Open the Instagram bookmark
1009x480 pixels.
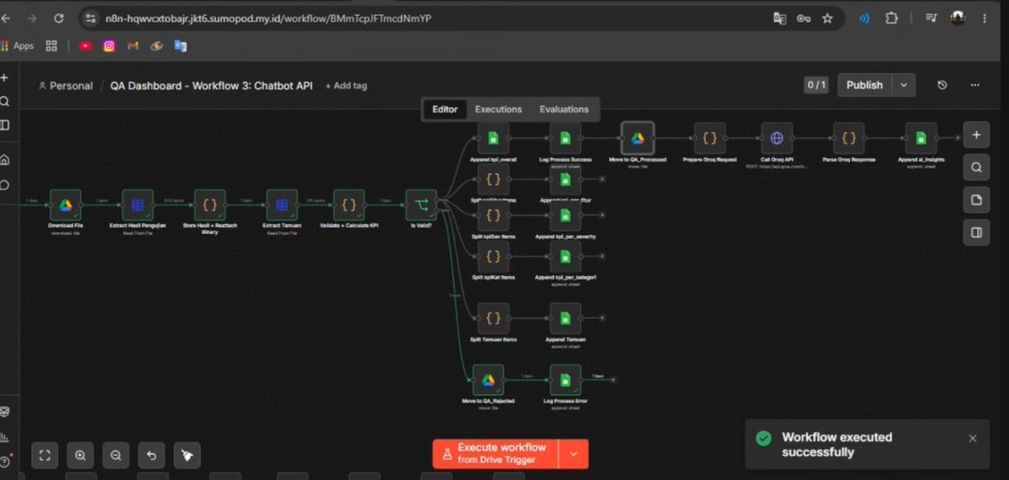[108, 46]
